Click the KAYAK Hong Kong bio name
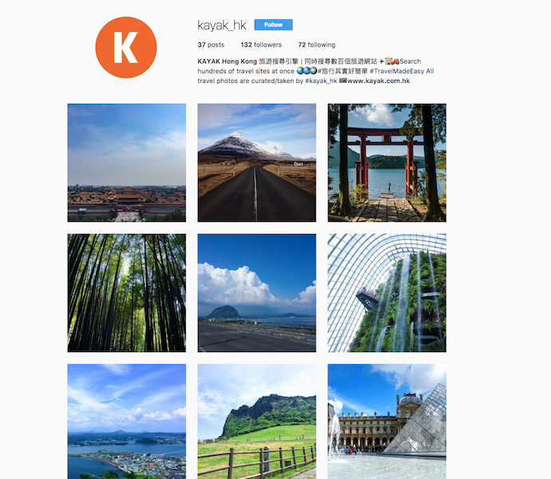The height and width of the screenshot is (479, 551). tap(227, 61)
